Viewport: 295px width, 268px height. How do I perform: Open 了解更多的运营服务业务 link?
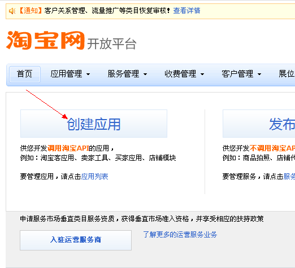tap(180, 235)
